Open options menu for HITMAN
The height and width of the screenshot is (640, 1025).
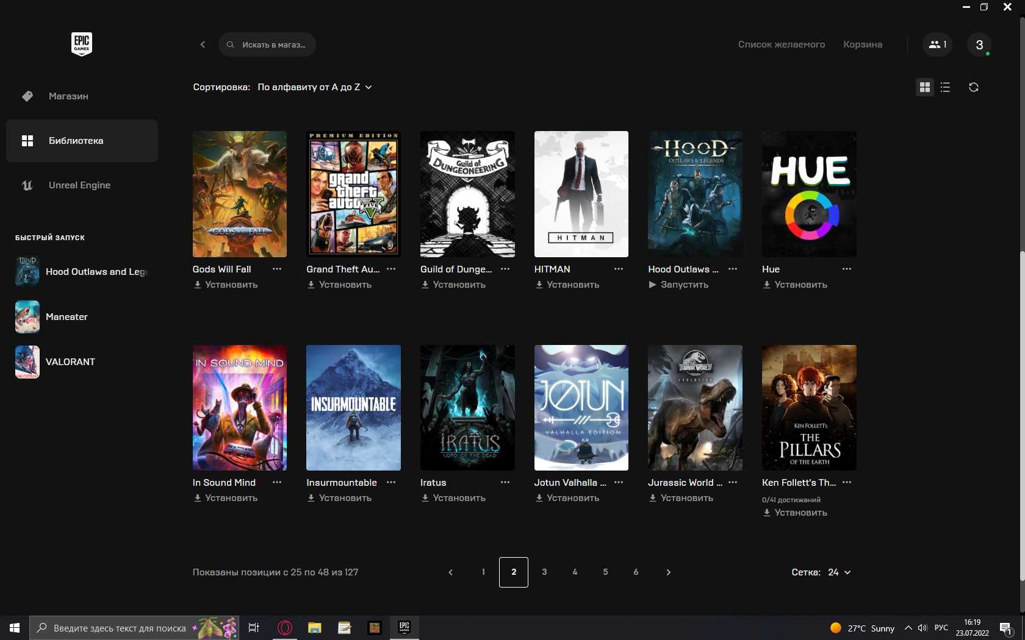[x=619, y=269]
